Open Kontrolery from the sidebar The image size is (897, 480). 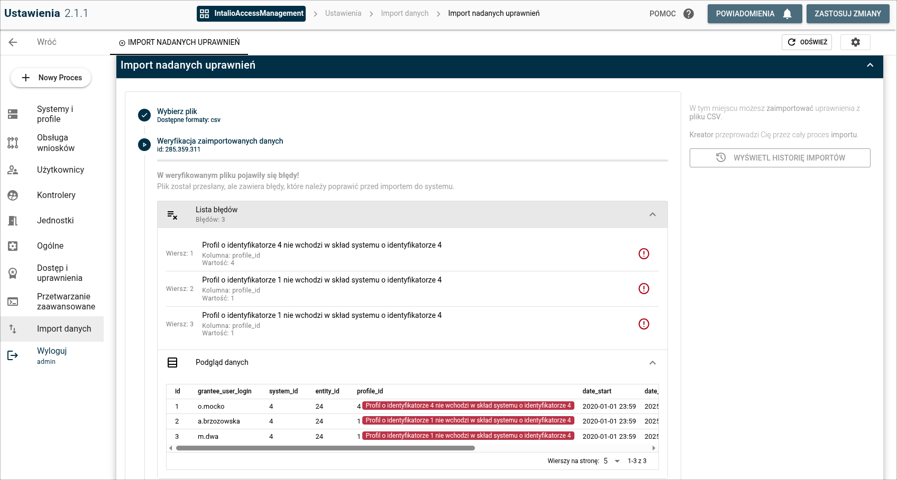56,195
